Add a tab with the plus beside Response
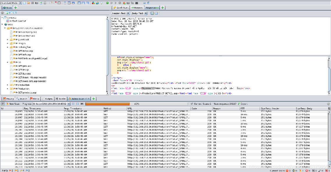The height and width of the screenshot is (172, 331). 162,8
